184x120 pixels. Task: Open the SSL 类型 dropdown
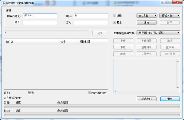click(x=147, y=16)
